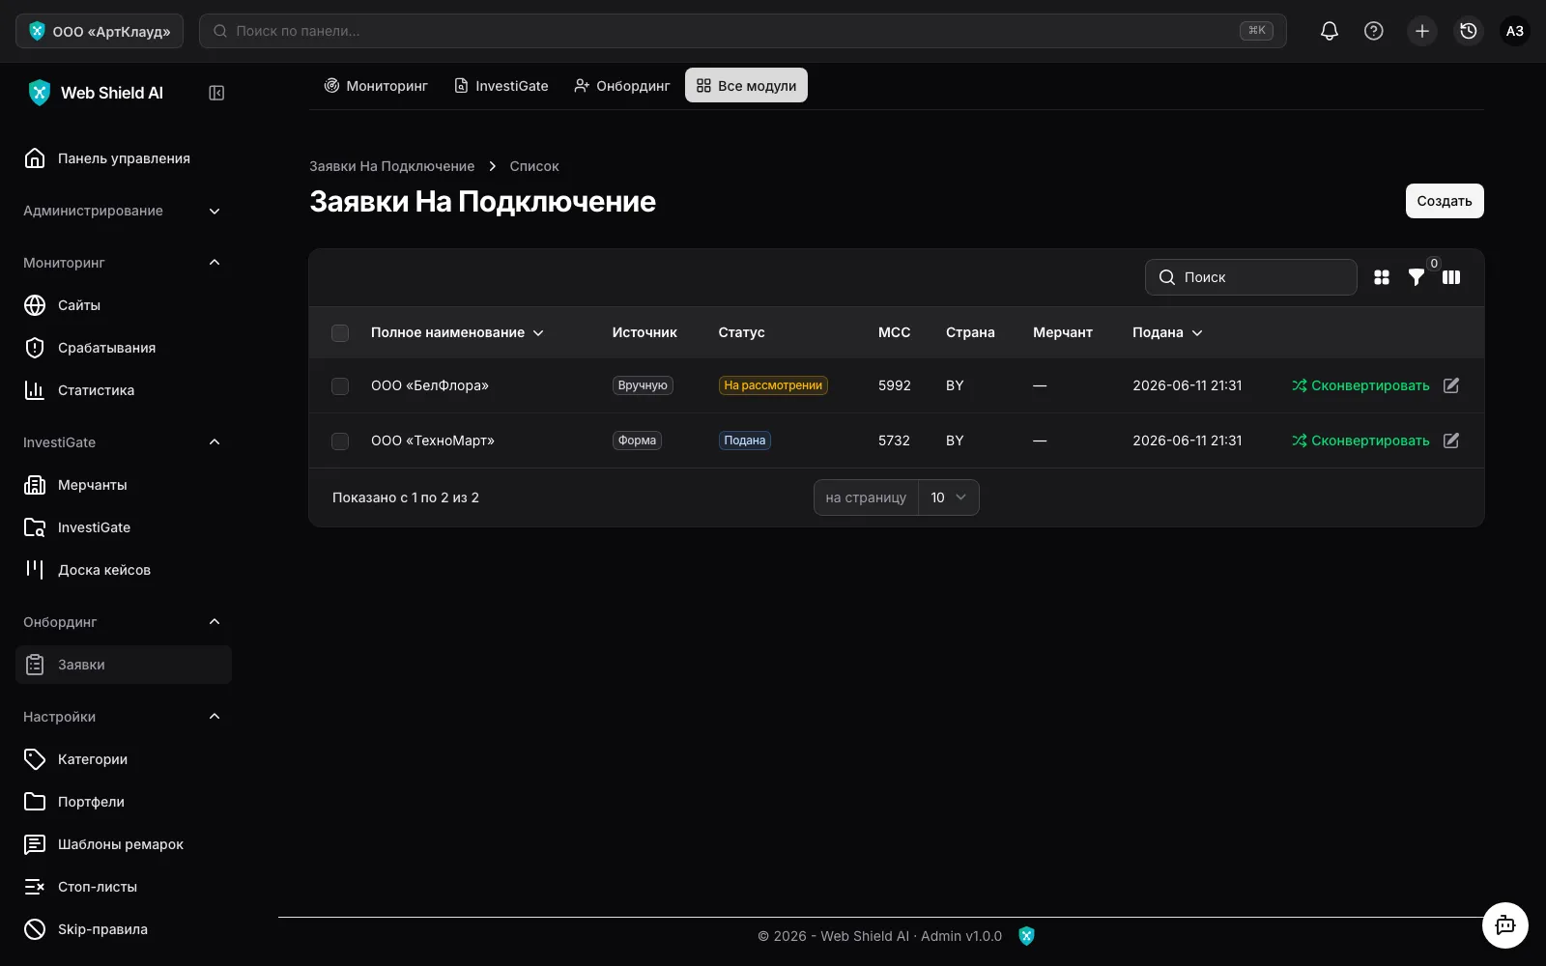Open Мерчанты in the sidebar

[x=124, y=485]
